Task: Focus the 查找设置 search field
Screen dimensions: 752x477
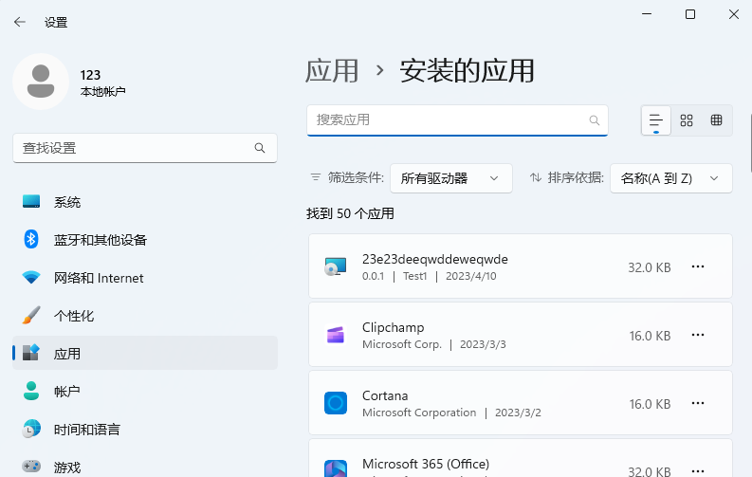Action: pos(145,148)
